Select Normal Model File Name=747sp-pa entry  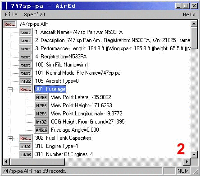pos(78,73)
